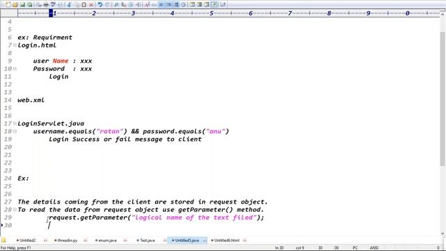Click ruler position 5

211,13
